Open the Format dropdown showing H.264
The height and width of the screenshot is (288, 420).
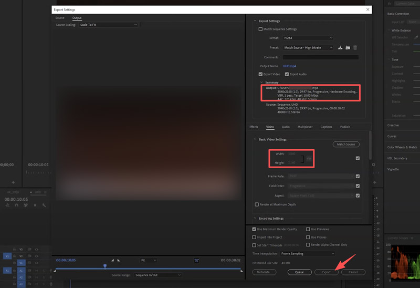point(308,38)
